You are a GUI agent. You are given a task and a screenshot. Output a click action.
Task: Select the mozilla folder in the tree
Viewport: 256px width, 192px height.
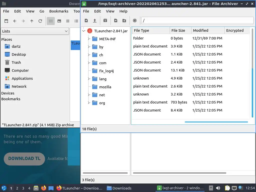(x=102, y=87)
